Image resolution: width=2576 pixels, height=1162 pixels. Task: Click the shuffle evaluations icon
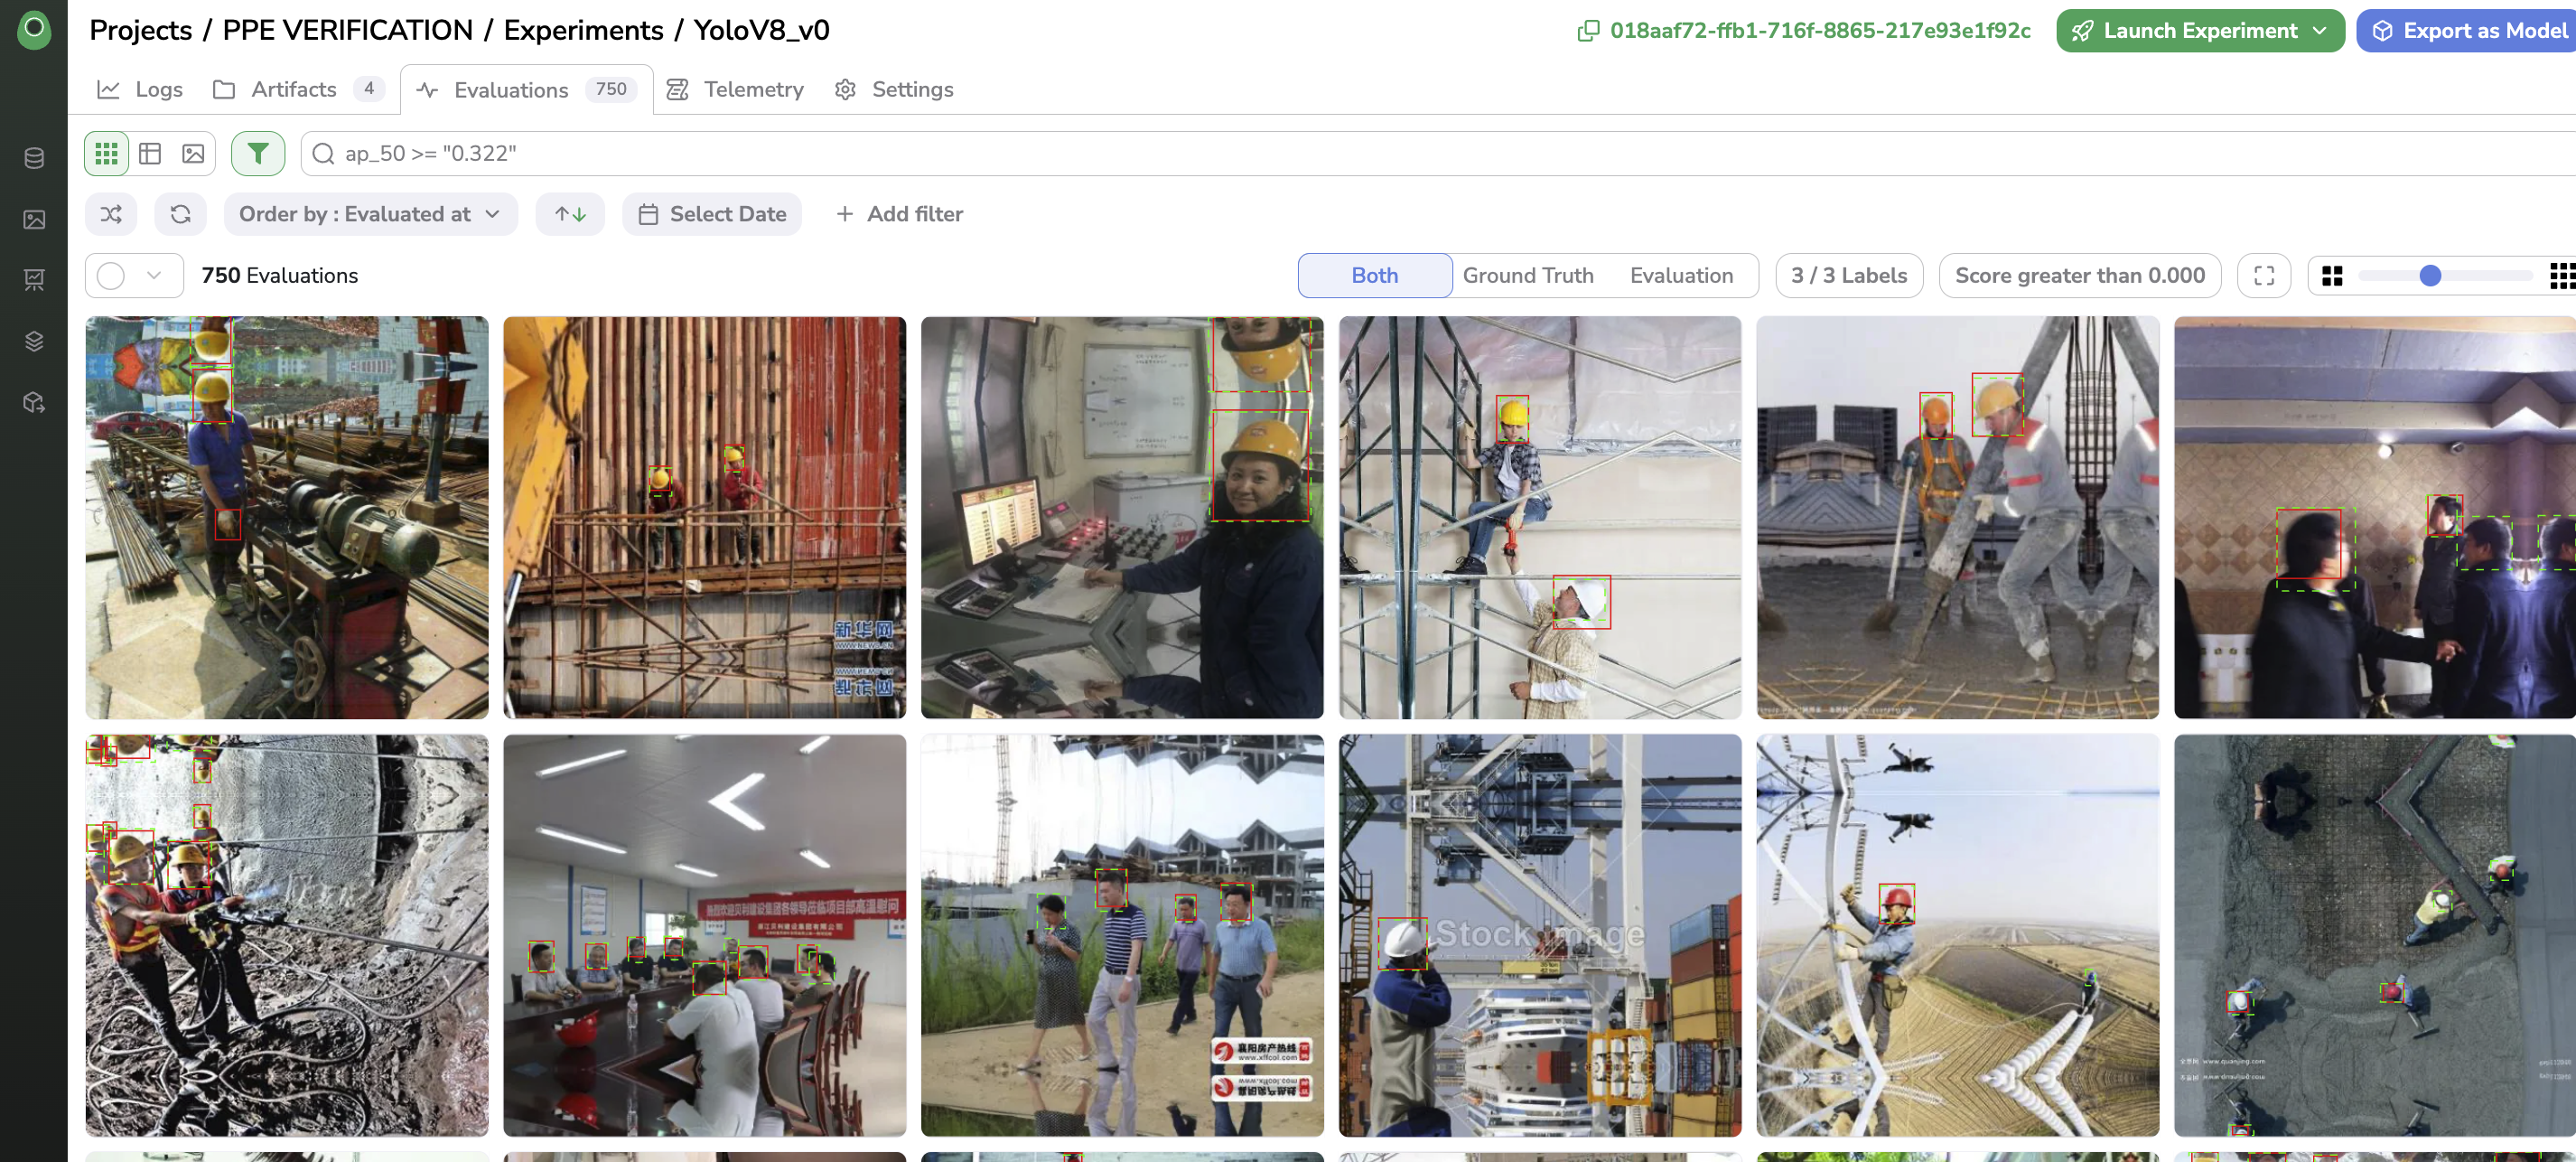click(x=111, y=214)
